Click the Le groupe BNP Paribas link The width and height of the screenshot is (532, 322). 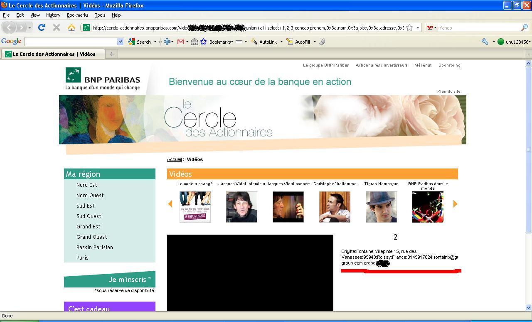(x=326, y=65)
